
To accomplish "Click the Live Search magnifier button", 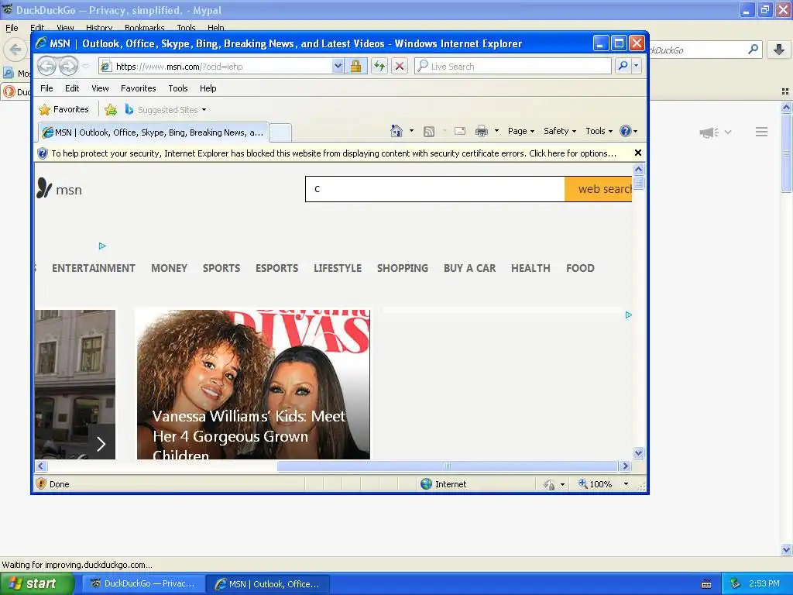I will pyautogui.click(x=623, y=67).
